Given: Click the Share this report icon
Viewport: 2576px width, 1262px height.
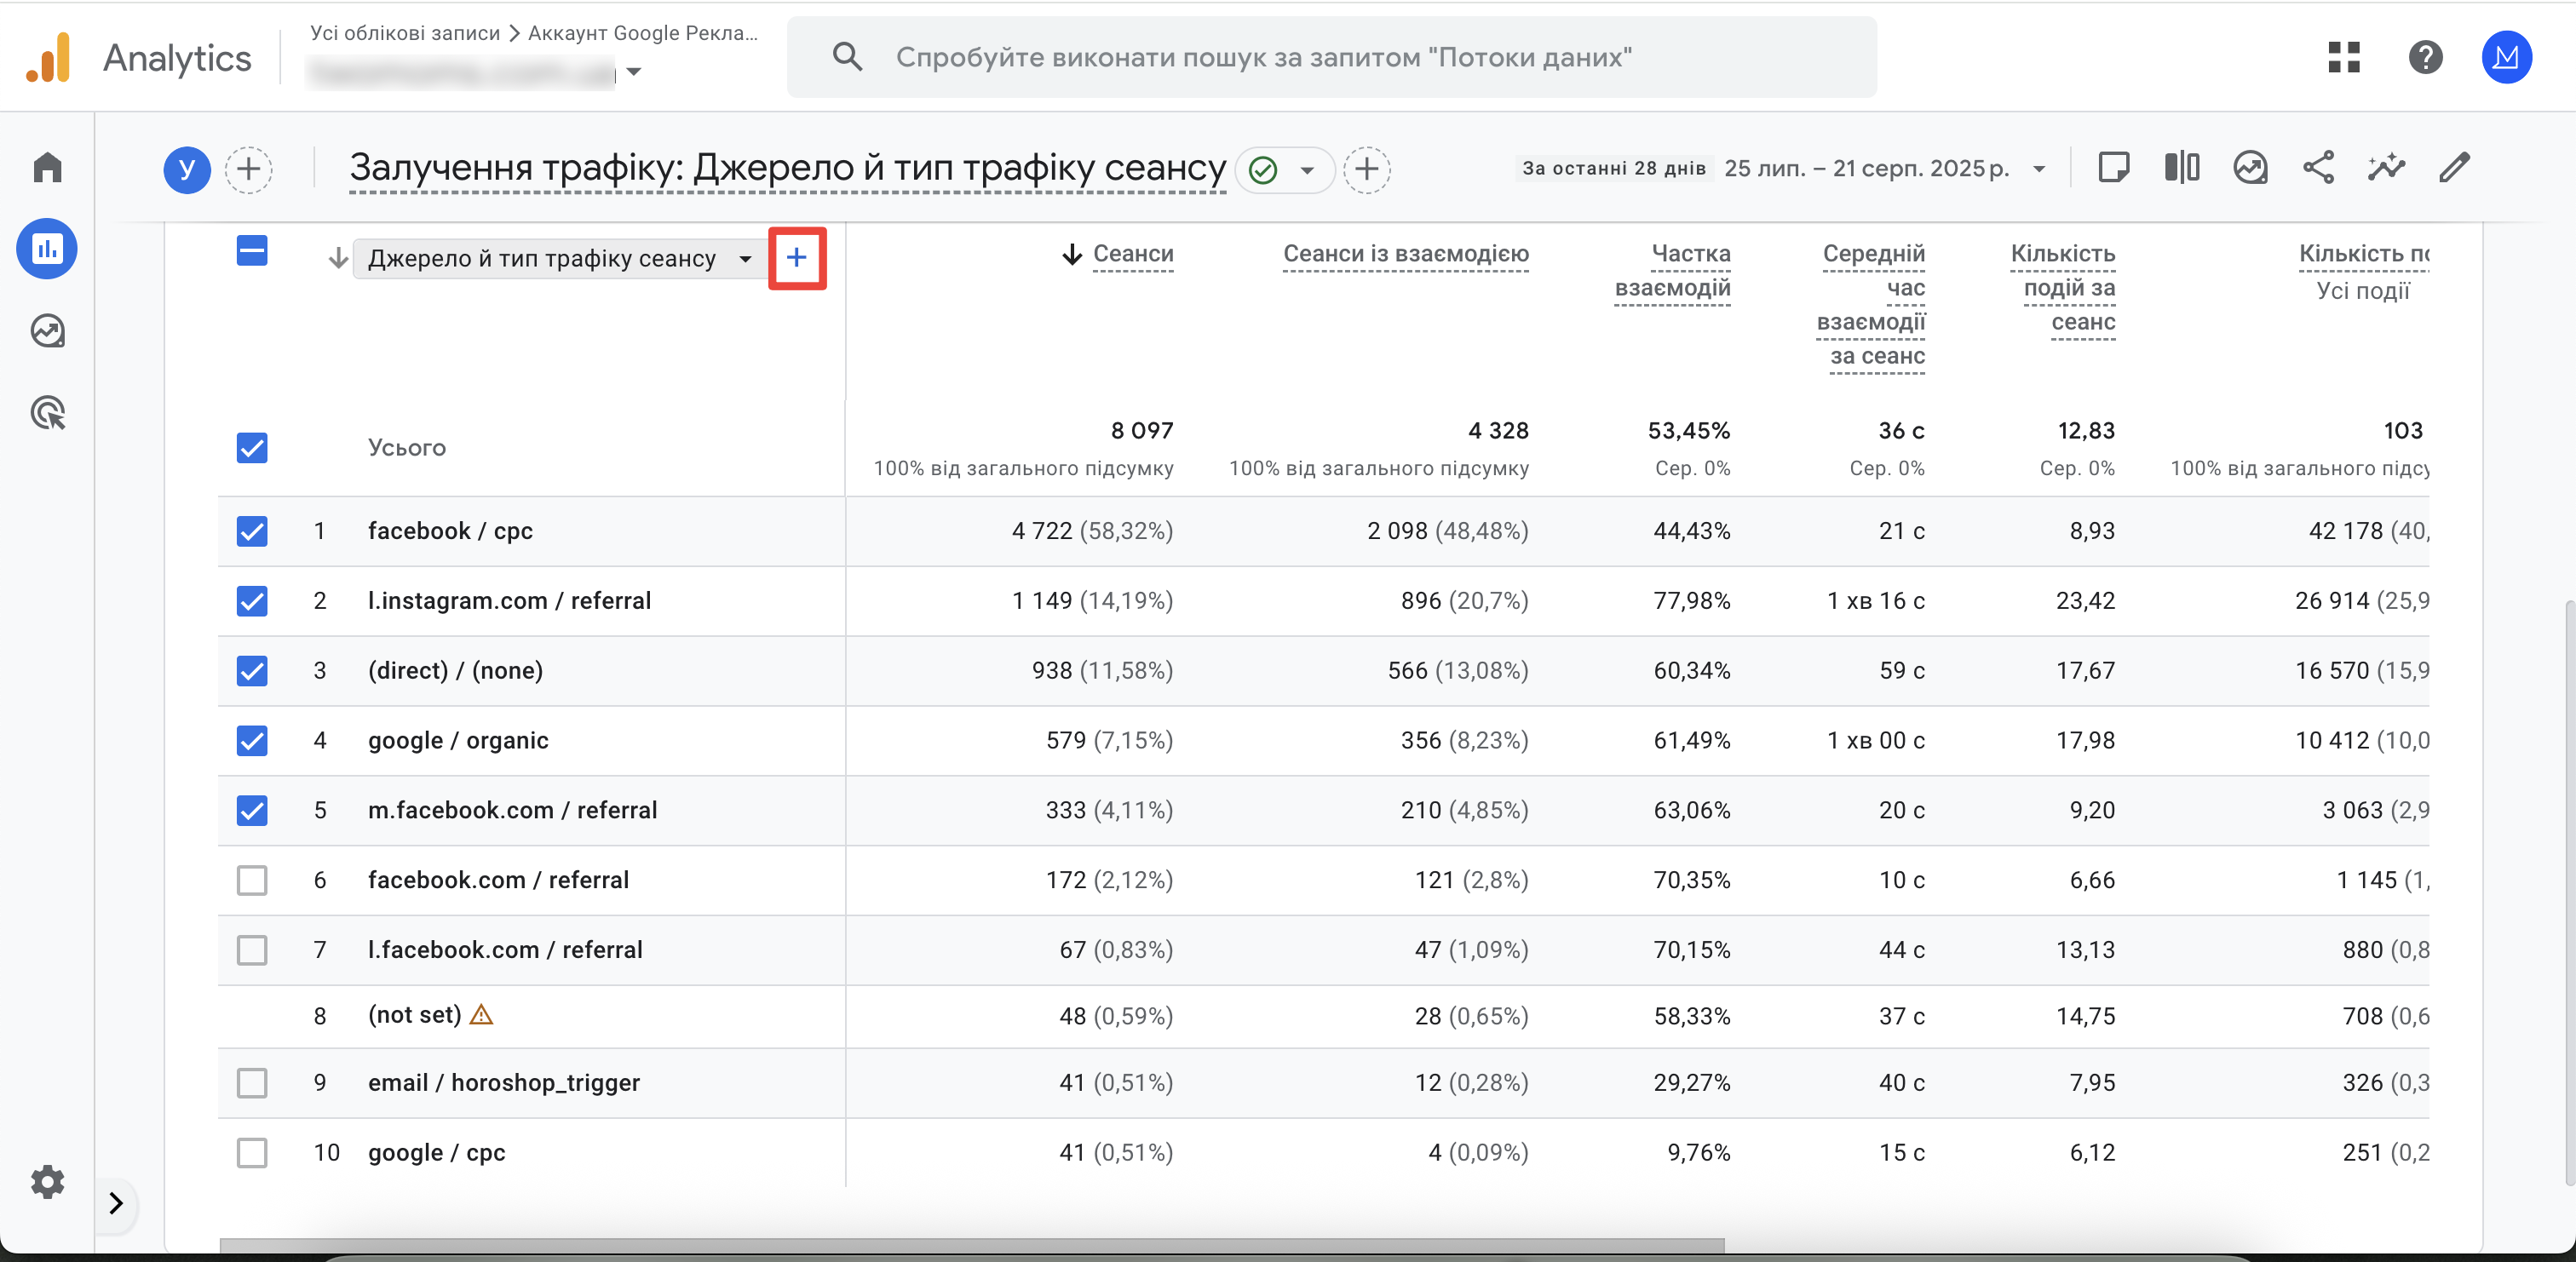Looking at the screenshot, I should (2318, 167).
